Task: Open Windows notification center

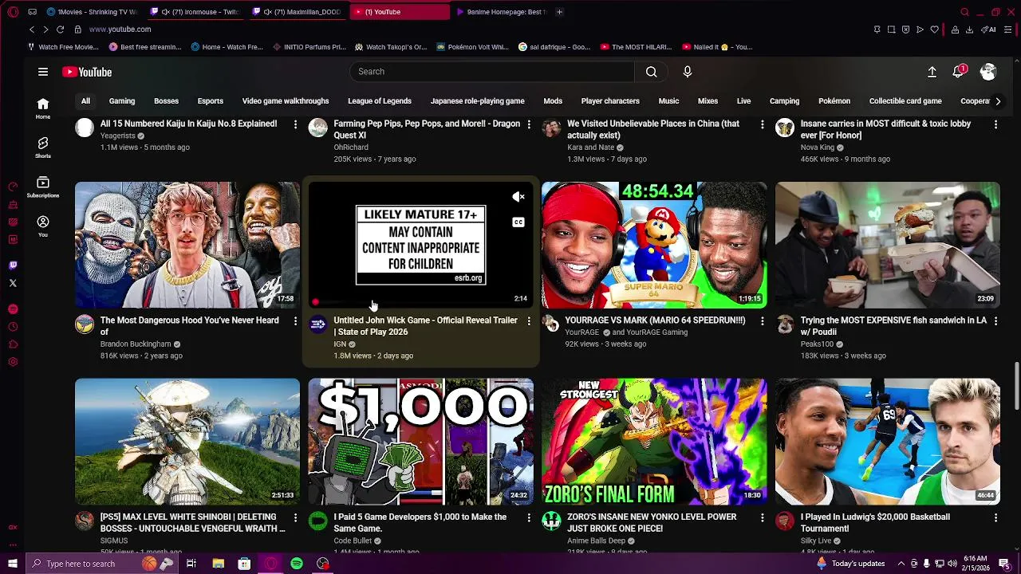Action: tap(1004, 564)
